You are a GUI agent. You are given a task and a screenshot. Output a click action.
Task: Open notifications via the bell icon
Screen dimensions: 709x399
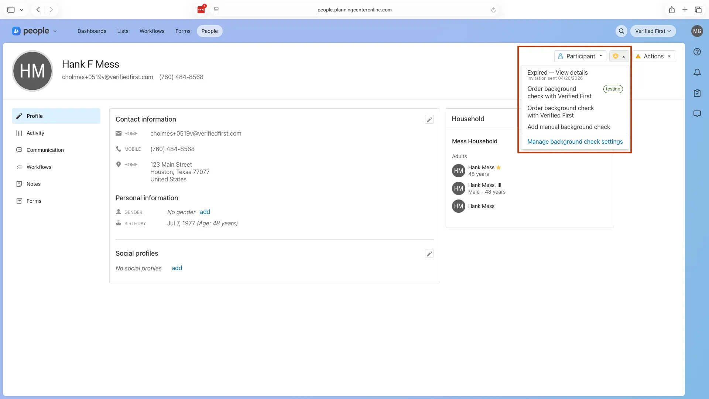698,72
